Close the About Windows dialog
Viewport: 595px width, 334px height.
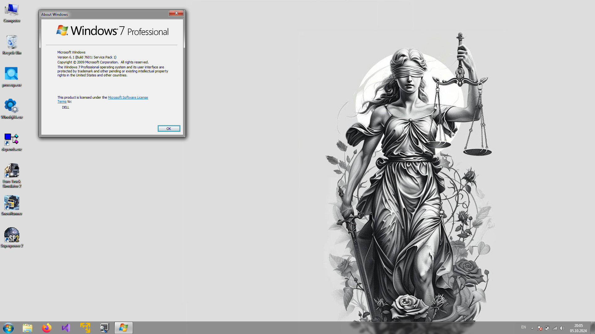click(176, 13)
